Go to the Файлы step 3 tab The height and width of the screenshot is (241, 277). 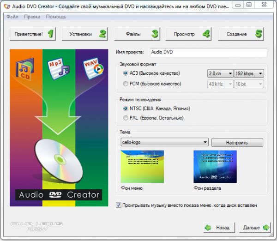137,34
